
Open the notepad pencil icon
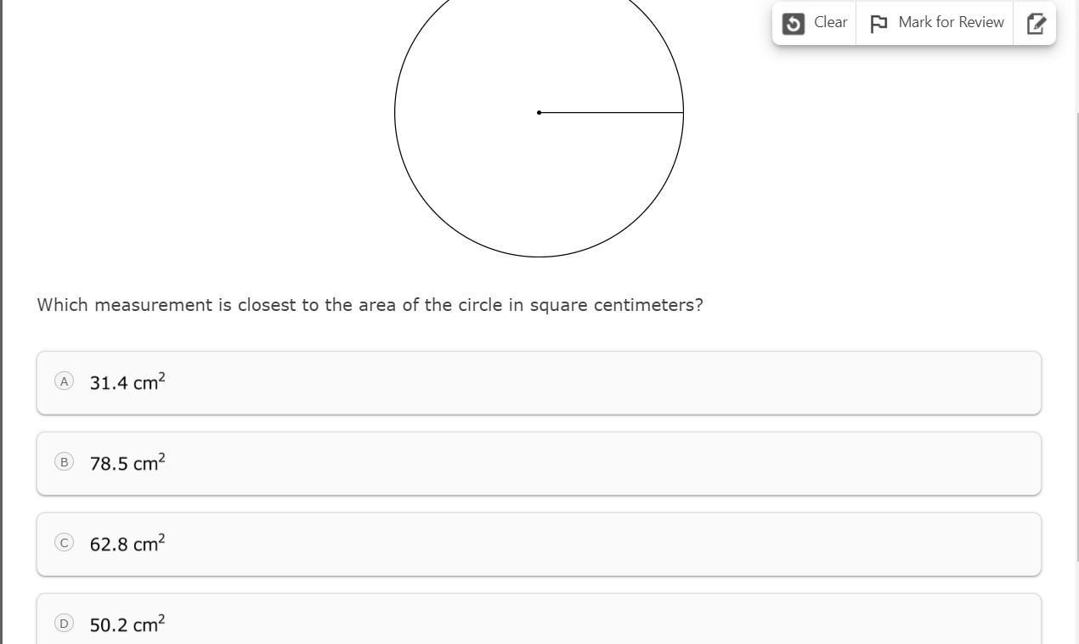pyautogui.click(x=1036, y=24)
